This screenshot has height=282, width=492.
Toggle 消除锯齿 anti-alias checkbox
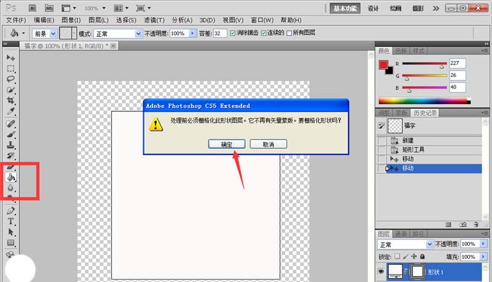[232, 33]
